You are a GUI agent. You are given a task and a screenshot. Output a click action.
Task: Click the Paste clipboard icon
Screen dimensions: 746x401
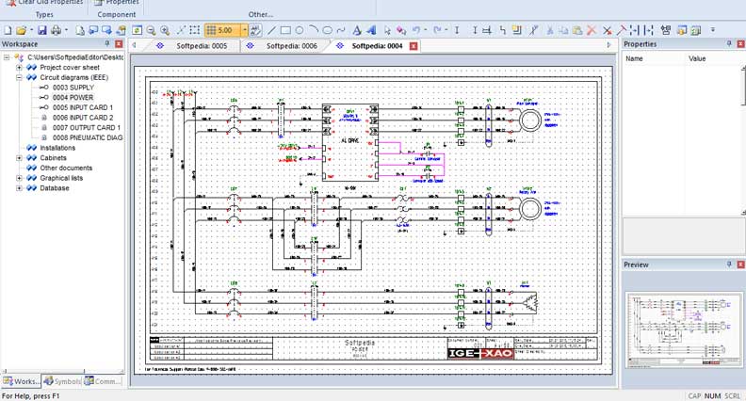[577, 30]
